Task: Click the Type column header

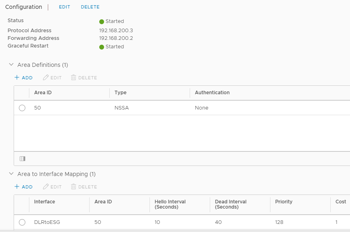Action: pyautogui.click(x=121, y=93)
